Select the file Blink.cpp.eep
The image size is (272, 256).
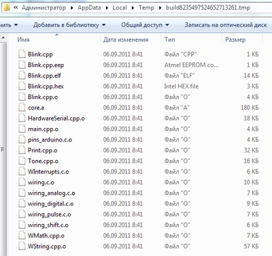click(46, 65)
